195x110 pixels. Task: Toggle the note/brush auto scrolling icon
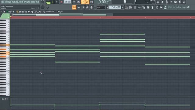coord(83,7)
